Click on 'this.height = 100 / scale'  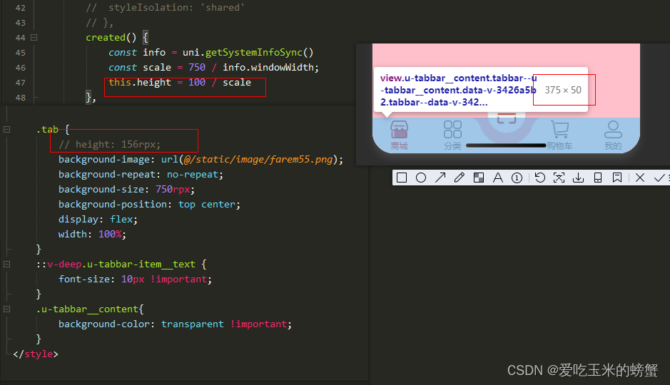point(180,83)
